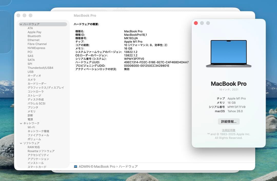Click the model ID MacBookPro18,1
Viewport: 277px width, 181px height.
pos(135,35)
